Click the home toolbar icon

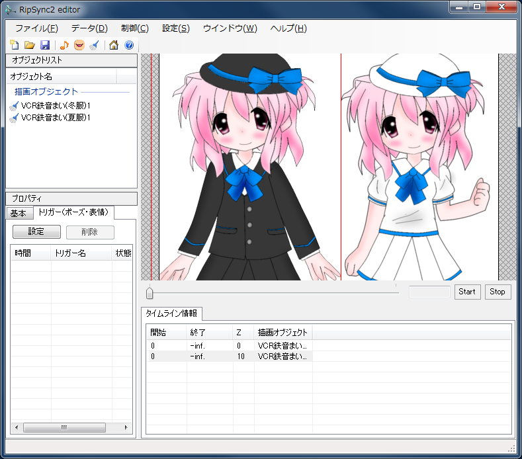114,45
